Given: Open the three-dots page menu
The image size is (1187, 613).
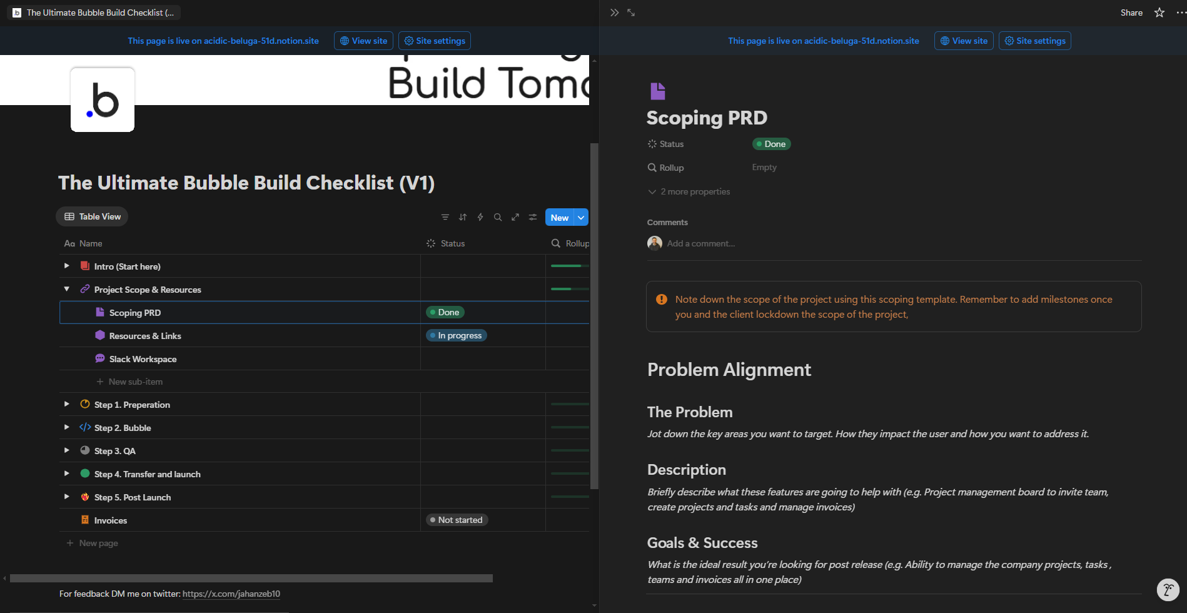Looking at the screenshot, I should click(x=1180, y=13).
